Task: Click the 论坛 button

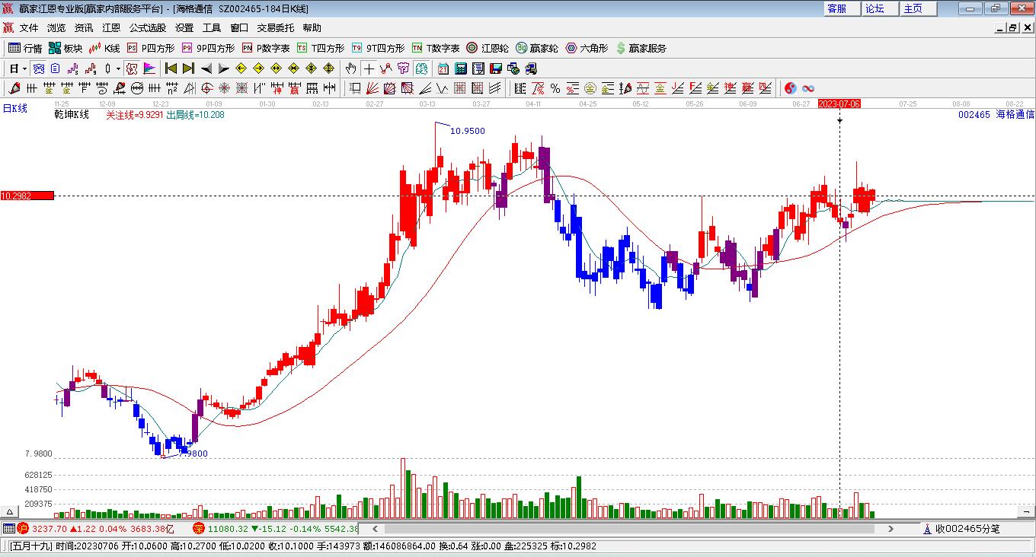Action: click(x=875, y=8)
